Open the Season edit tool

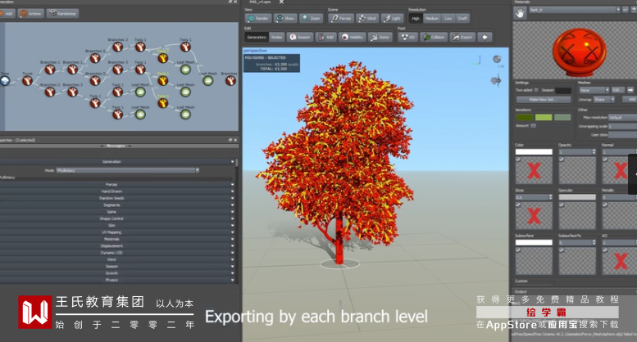click(x=300, y=38)
